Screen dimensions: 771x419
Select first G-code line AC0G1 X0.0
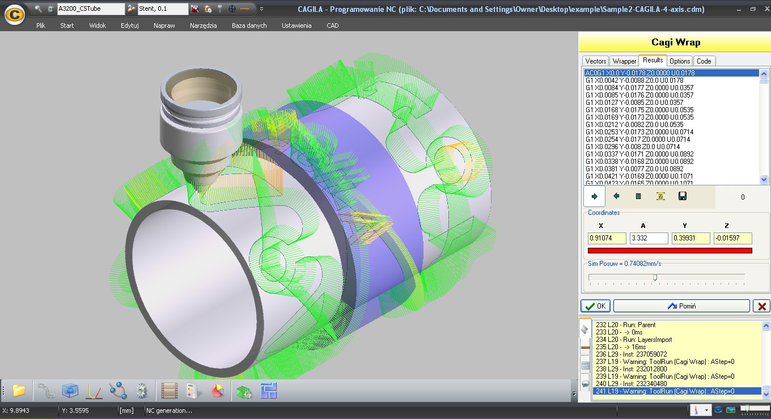[671, 73]
